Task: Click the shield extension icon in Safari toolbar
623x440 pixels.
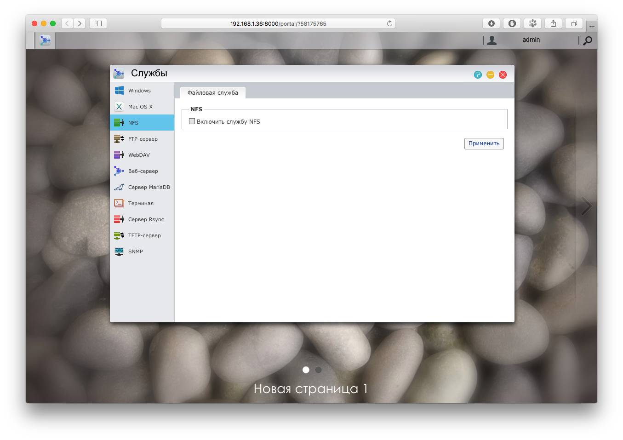Action: pos(512,23)
